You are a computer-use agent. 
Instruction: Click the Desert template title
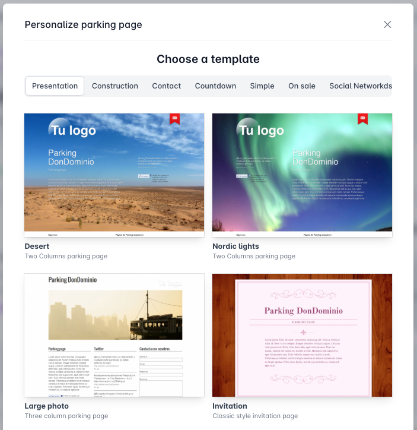click(37, 246)
